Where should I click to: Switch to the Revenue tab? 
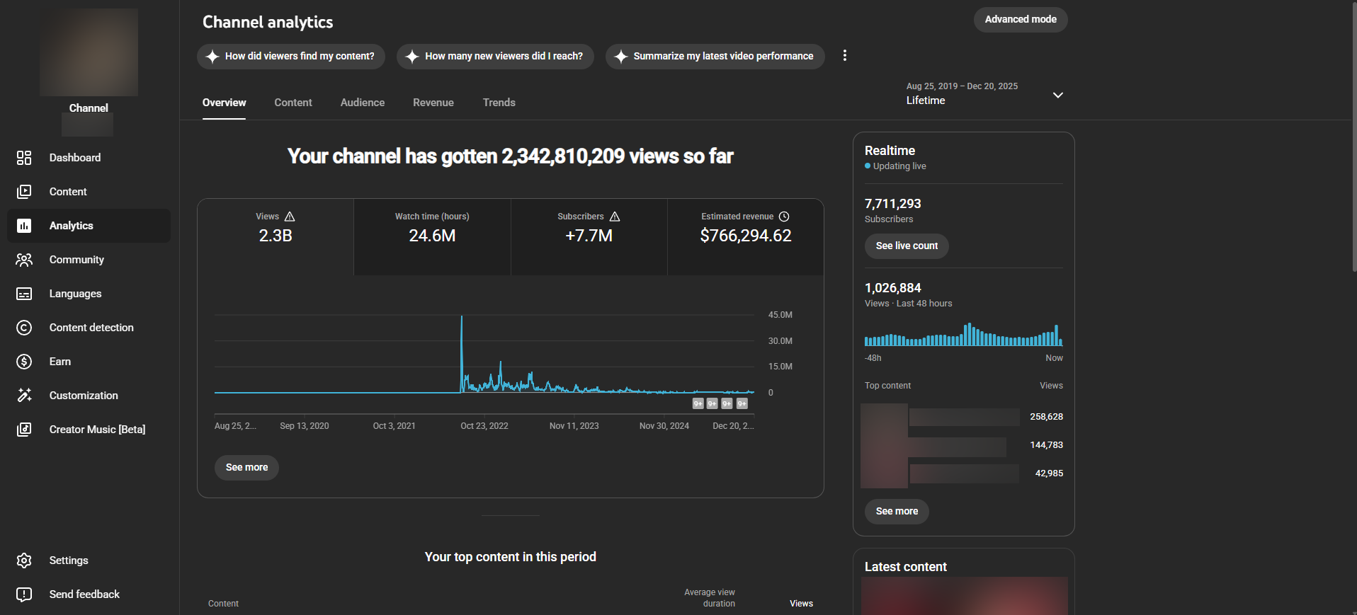pos(433,103)
